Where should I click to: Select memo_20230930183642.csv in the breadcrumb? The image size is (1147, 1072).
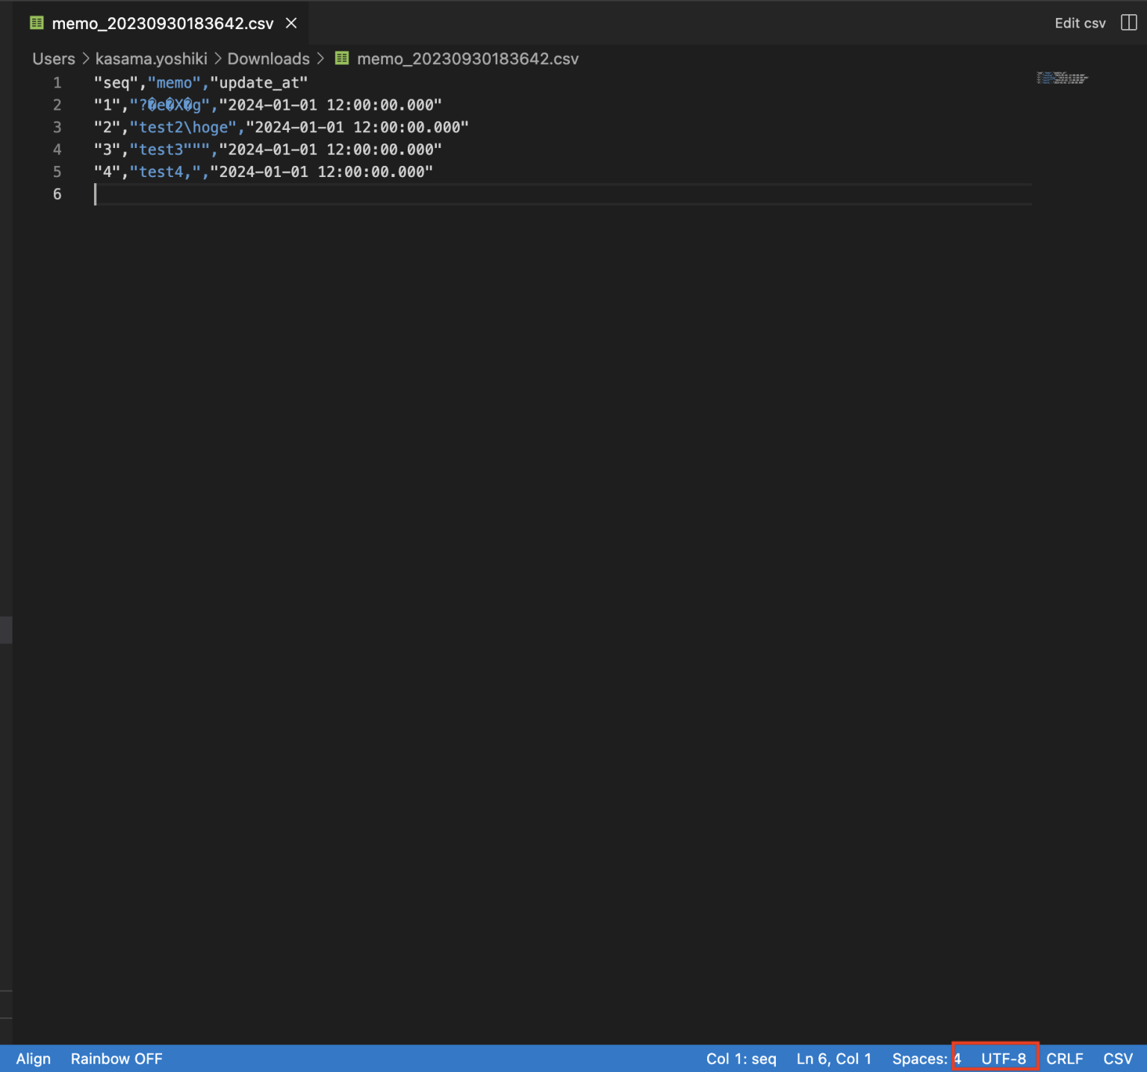coord(468,58)
